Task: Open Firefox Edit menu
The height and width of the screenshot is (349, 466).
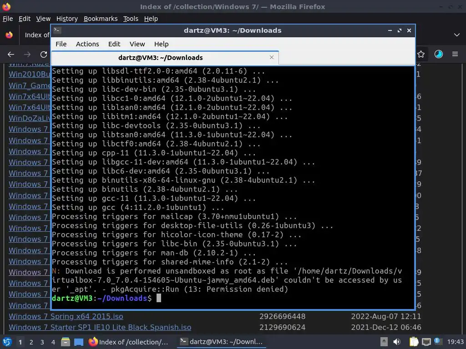Action: click(x=25, y=19)
